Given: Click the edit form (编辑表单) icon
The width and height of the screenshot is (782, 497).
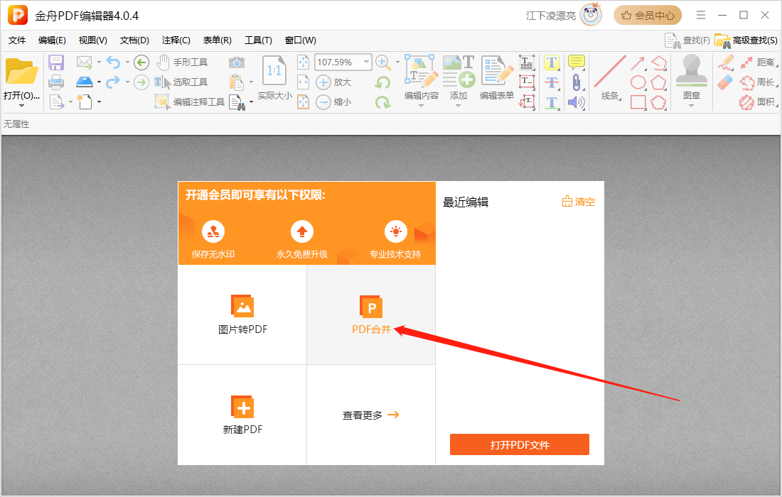Looking at the screenshot, I should click(497, 70).
